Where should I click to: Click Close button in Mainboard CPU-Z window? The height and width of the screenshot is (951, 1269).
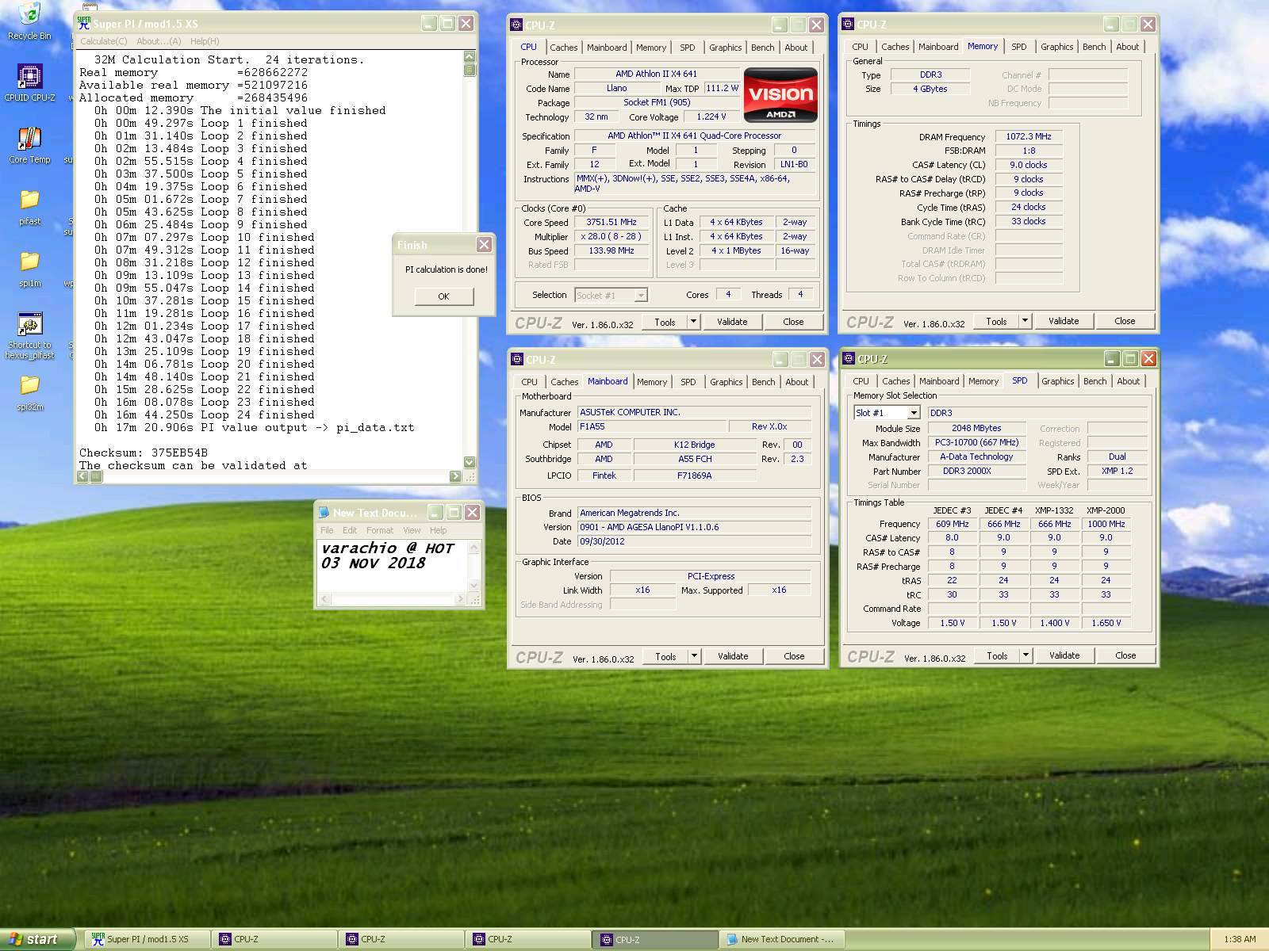point(794,656)
